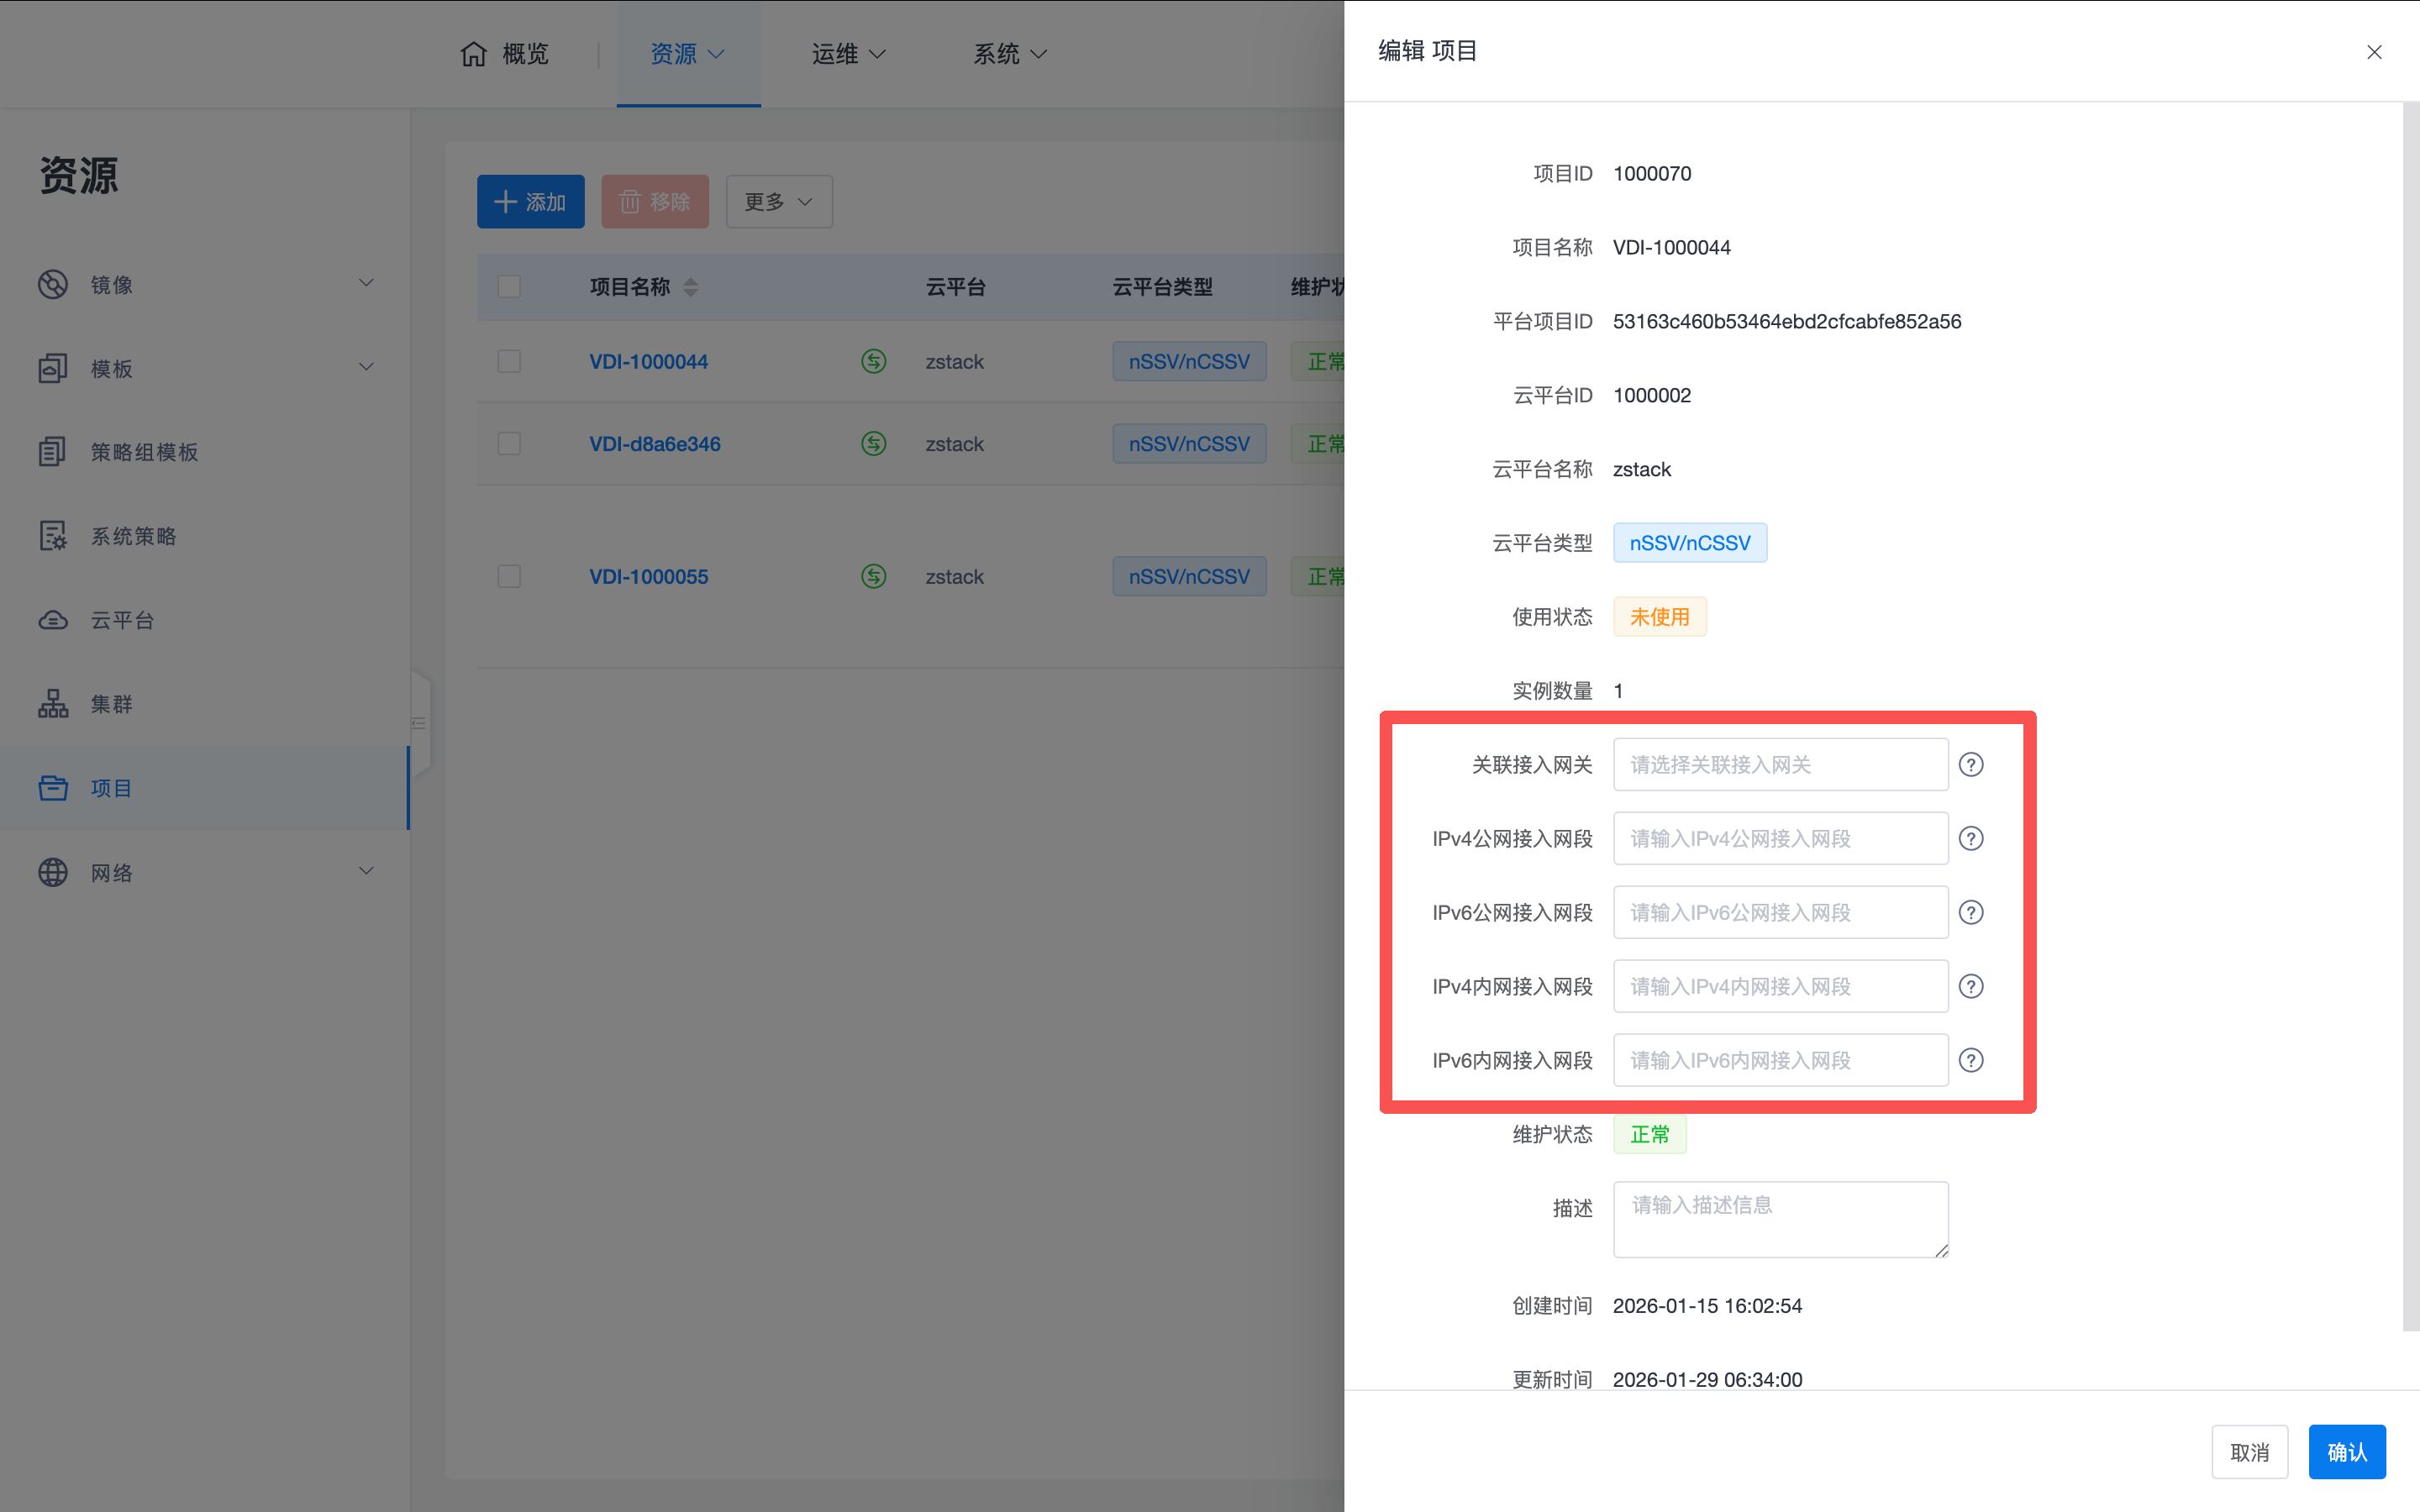Open 集群 section in sidebar

(111, 704)
